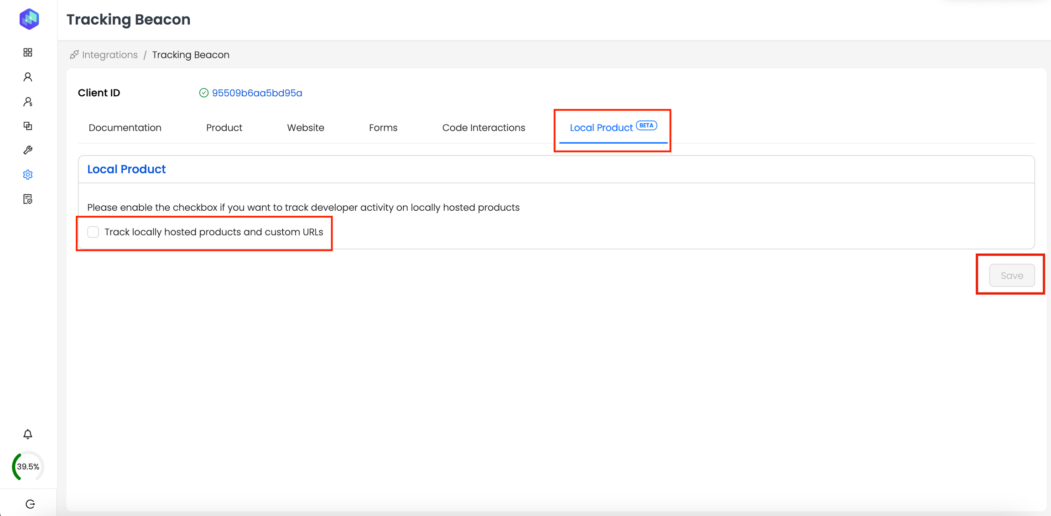Open the Website tab
The width and height of the screenshot is (1051, 516).
tap(306, 128)
